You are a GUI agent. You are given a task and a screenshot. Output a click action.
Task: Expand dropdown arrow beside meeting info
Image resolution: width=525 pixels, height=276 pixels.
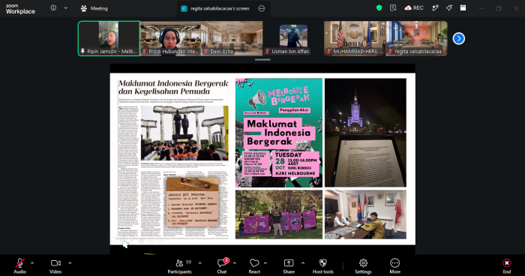66,8
